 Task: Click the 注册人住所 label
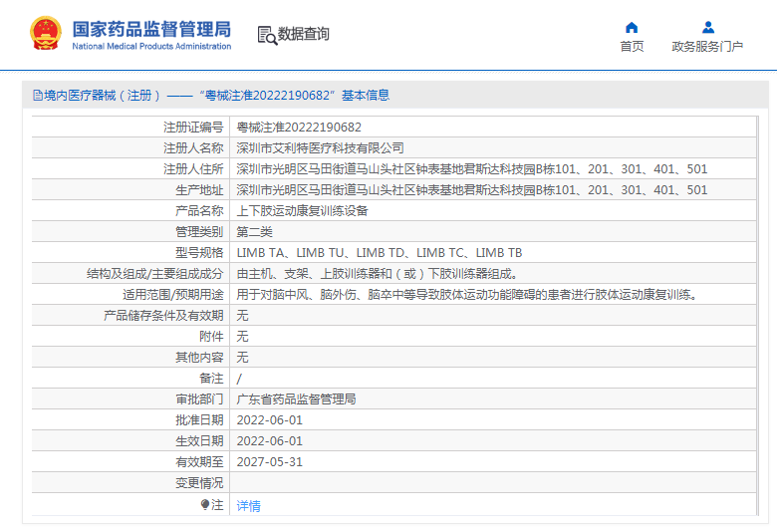(194, 169)
